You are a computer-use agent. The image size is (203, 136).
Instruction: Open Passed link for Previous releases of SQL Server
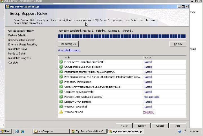coord(148,77)
